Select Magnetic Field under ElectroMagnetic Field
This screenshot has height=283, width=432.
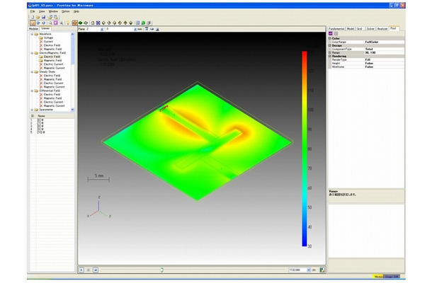(52, 60)
